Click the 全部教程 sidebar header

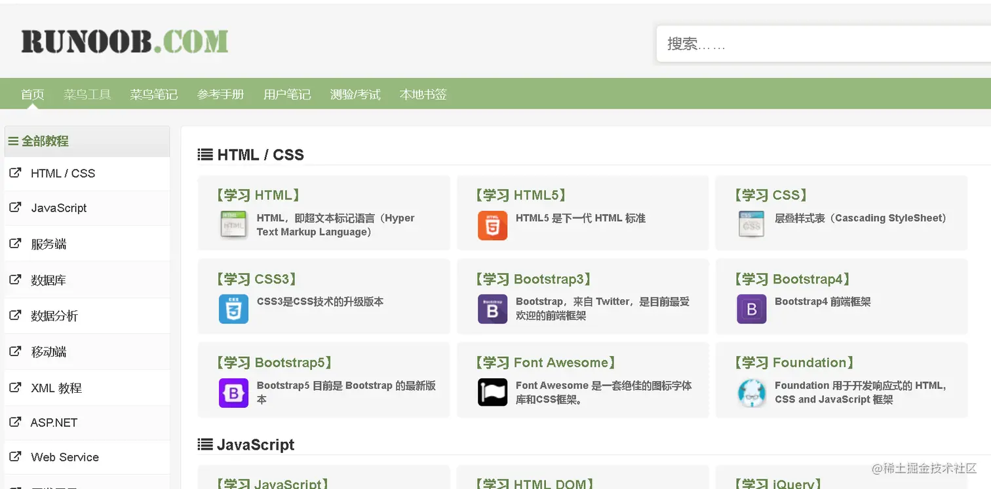tap(87, 141)
